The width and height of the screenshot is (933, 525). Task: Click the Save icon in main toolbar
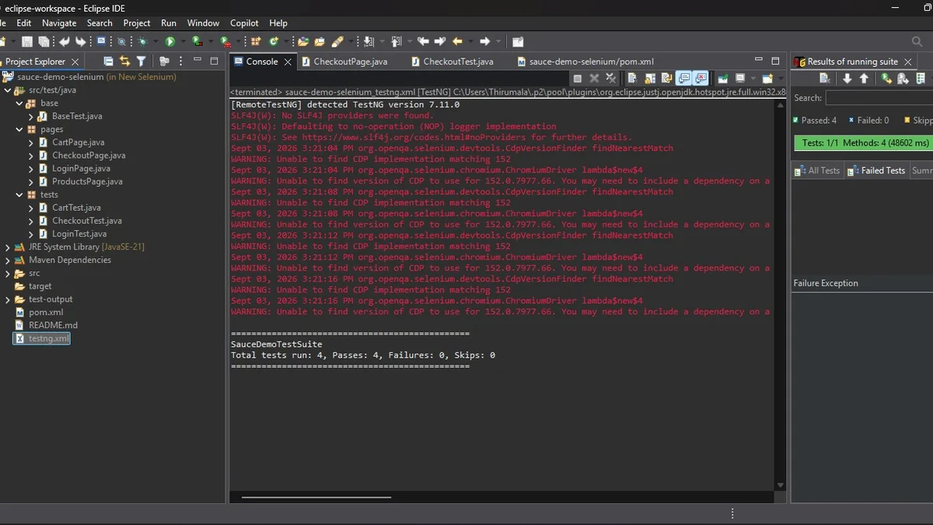26,41
